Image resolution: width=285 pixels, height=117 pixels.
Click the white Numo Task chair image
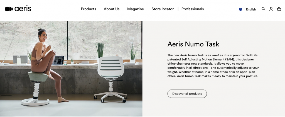click(x=110, y=79)
